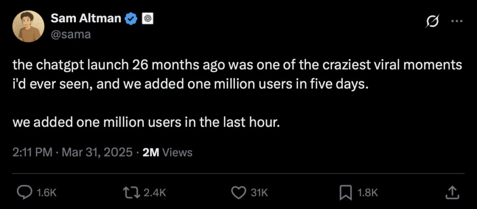
Task: Click the reply speech bubble icon
Action: [x=25, y=192]
